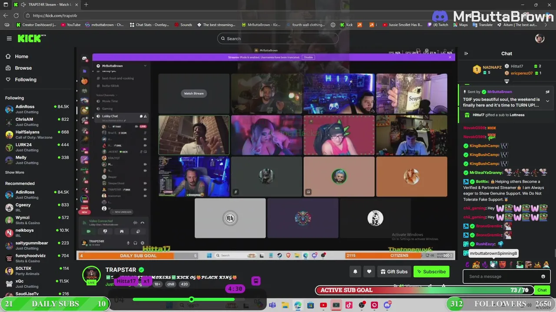
Task: Open Chat Stats - Overlay bookmark
Action: [x=149, y=25]
